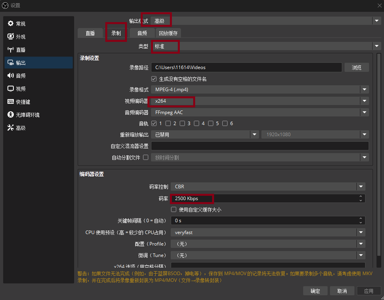Open the 输出格式 dropdown showing 高级

266,21
